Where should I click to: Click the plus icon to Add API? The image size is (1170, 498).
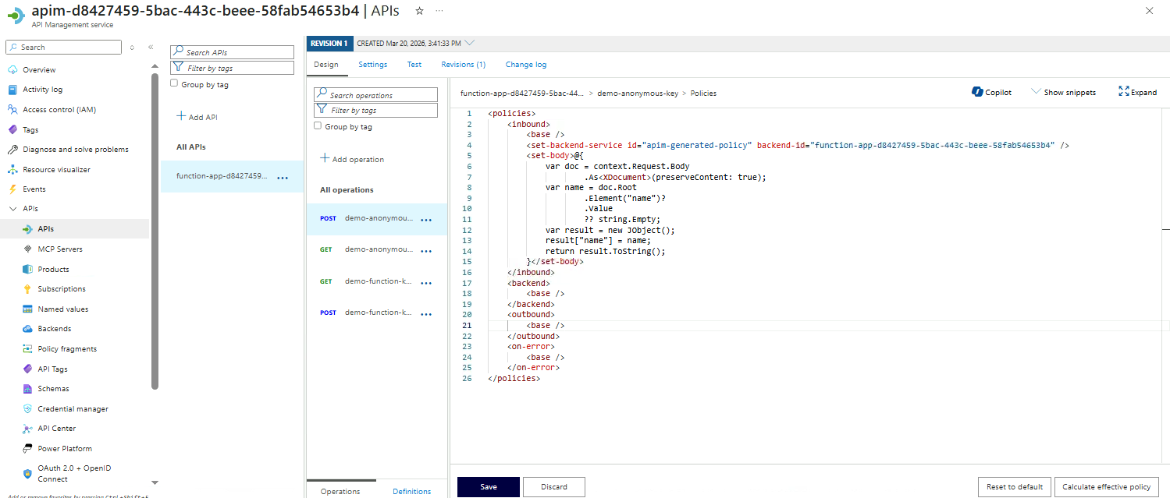point(181,116)
